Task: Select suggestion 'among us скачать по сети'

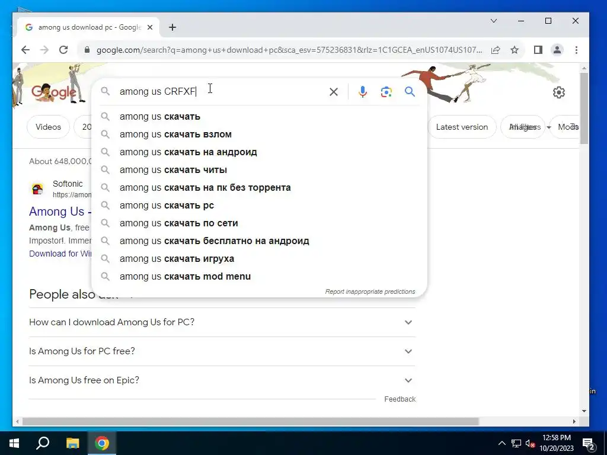Action: 260,223
